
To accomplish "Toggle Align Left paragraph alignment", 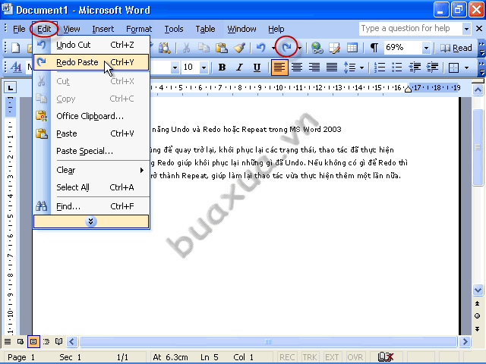I will (x=279, y=67).
